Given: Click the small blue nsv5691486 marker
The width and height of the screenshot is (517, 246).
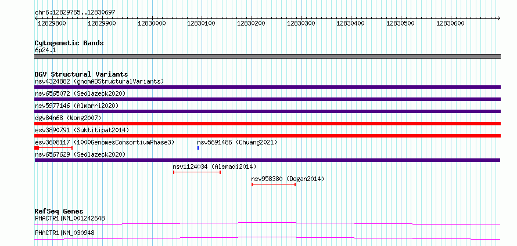Looking at the screenshot, I should click(198, 148).
